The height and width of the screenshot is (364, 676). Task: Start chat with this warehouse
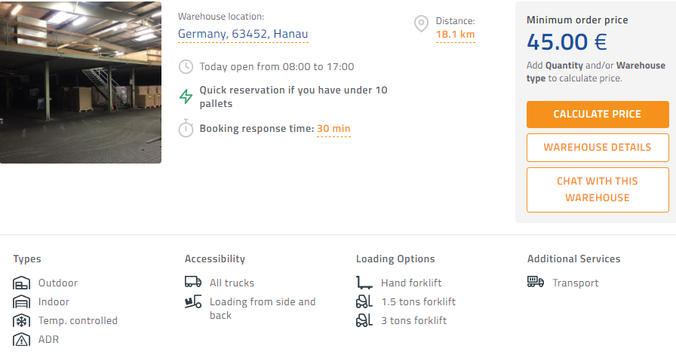(x=598, y=189)
